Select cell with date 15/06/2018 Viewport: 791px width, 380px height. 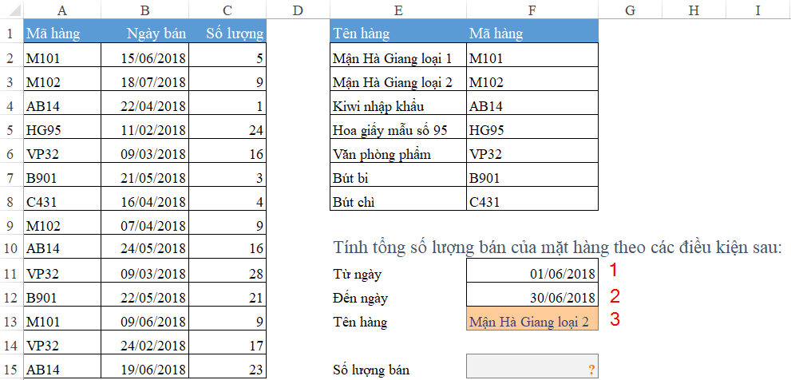(x=144, y=56)
